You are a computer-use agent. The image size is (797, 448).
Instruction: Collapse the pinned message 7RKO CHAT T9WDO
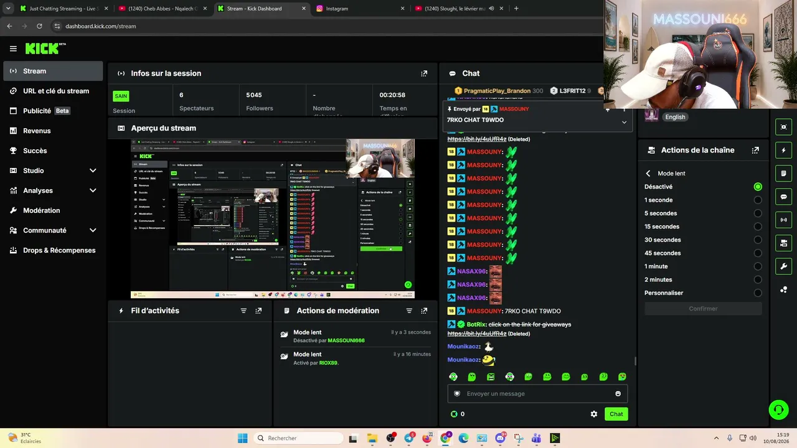pos(624,122)
